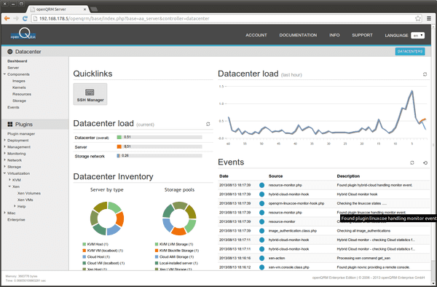Open the SUPPORT menu

362,35
